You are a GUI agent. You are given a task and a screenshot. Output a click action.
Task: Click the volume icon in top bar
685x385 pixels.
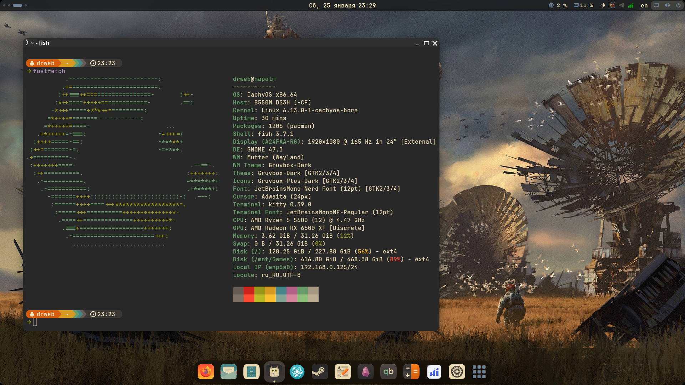(667, 5)
